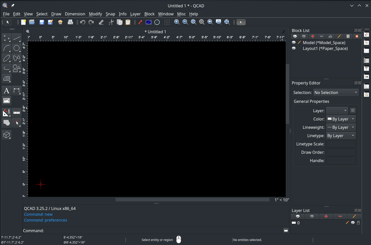371x245 pixels.
Task: Open the Shape tools
Action: tap(17, 68)
